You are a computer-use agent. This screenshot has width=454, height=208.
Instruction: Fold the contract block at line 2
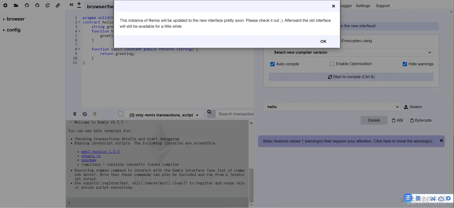coord(79,22)
